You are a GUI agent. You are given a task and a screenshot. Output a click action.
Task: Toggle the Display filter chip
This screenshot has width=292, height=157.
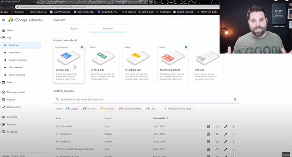70,109
